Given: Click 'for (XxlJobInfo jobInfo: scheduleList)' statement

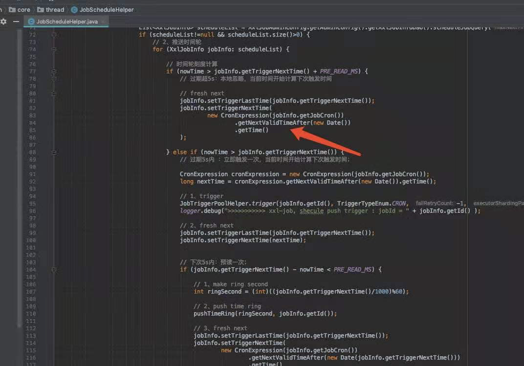Looking at the screenshot, I should pyautogui.click(x=221, y=49).
